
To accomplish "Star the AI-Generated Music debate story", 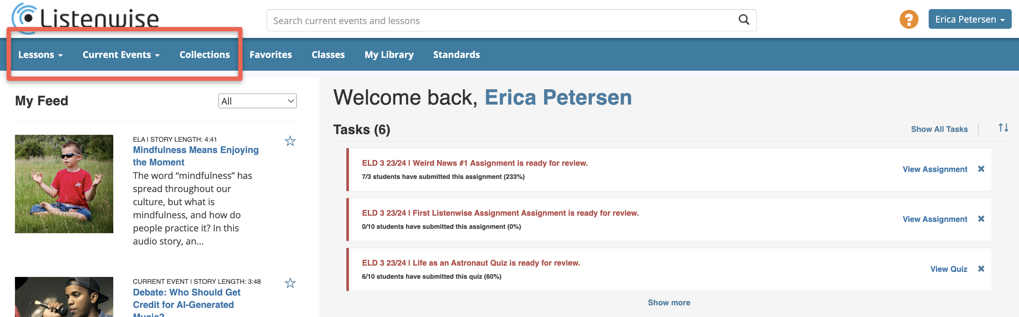I will 290,283.
